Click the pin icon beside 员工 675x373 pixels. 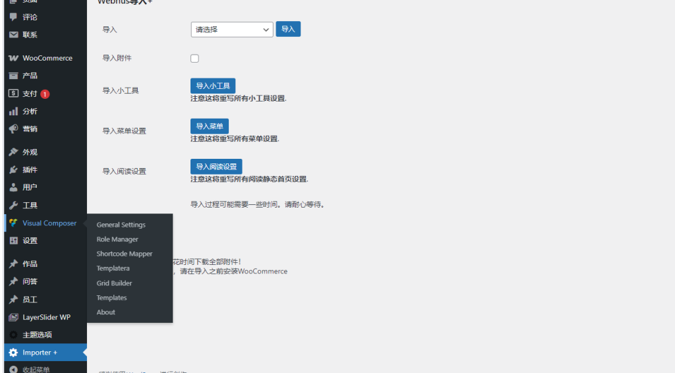tap(13, 299)
